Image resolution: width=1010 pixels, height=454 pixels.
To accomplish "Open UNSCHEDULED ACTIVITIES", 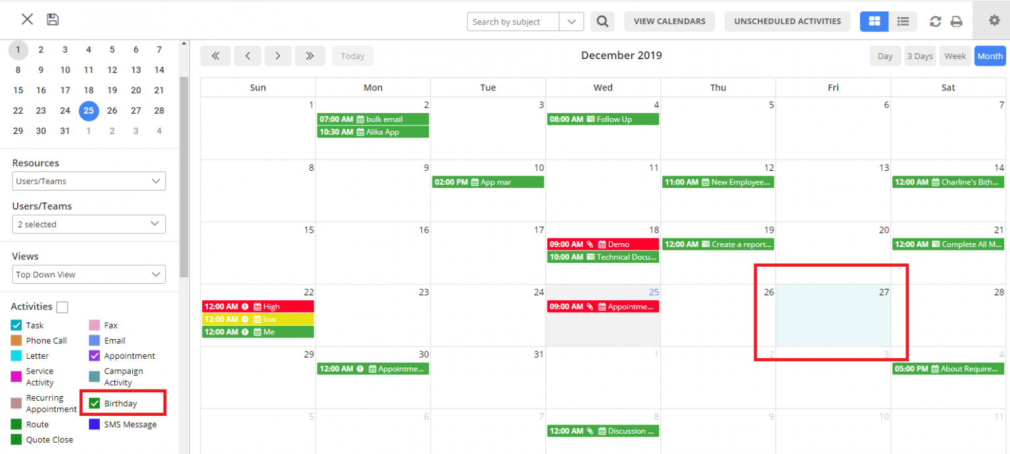I will pos(787,21).
